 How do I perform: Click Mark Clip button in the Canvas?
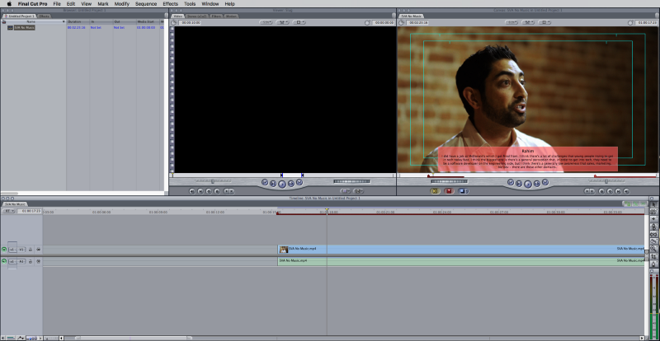click(618, 191)
